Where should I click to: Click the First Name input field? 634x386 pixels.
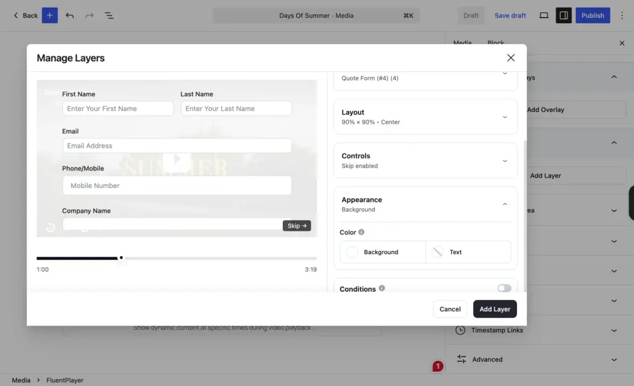tap(118, 108)
